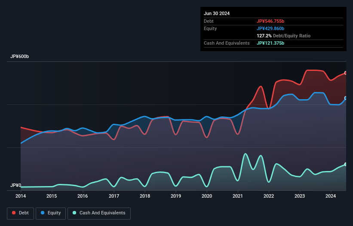The width and height of the screenshot is (353, 226).
Task: Click the teal Cash legend dot
Action: click(74, 213)
